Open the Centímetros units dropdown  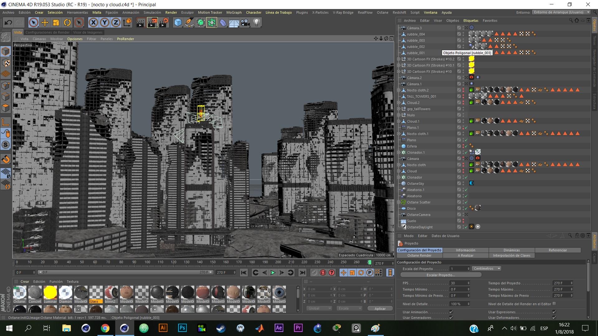tap(487, 269)
